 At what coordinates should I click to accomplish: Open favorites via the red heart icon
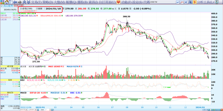click(118, 2)
